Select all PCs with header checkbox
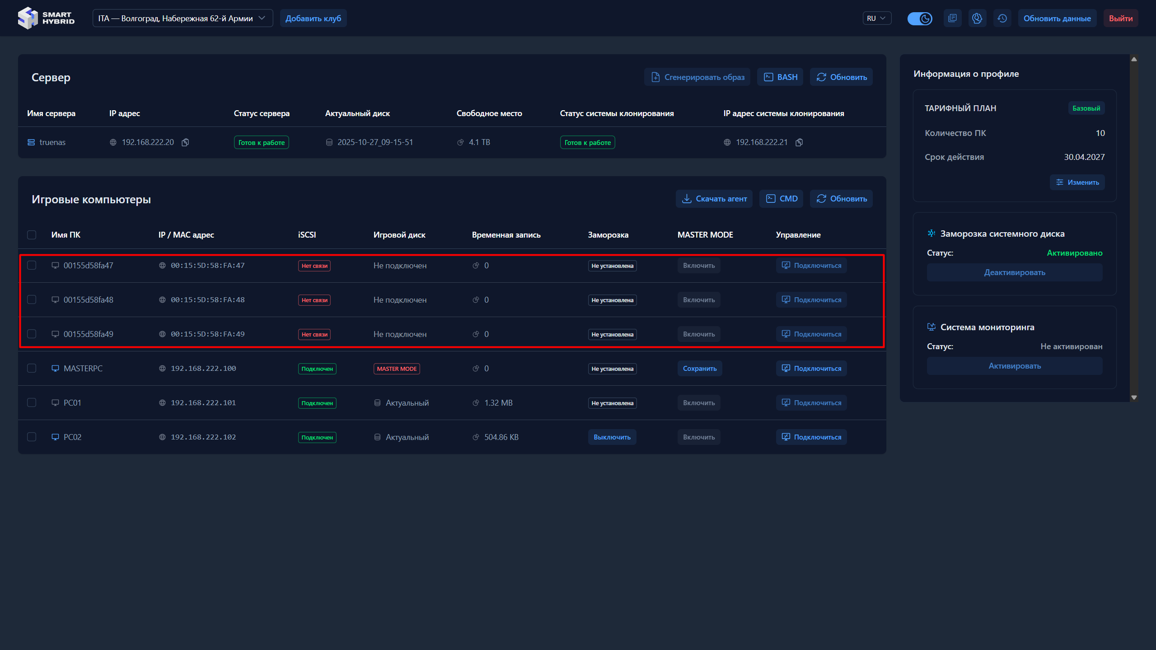The height and width of the screenshot is (650, 1156). click(x=32, y=235)
